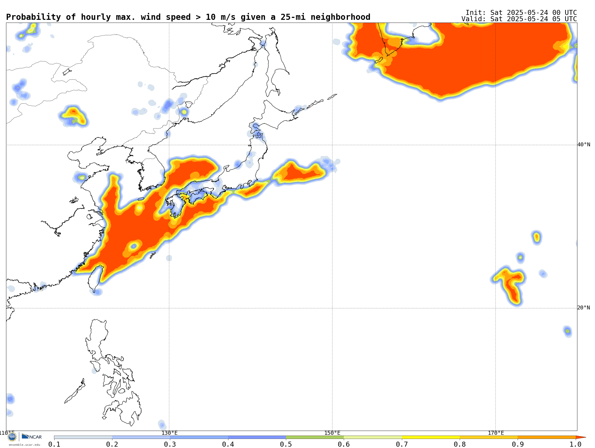Image resolution: width=595 pixels, height=448 pixels.
Task: Click the 0.1–0.2 gray colorbar segment
Action: [x=83, y=437]
